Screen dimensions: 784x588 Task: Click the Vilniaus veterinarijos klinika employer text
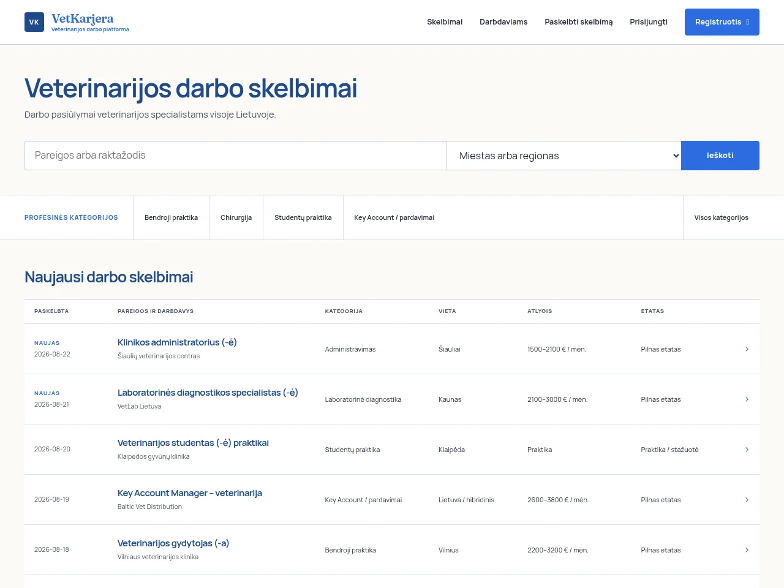[158, 557]
